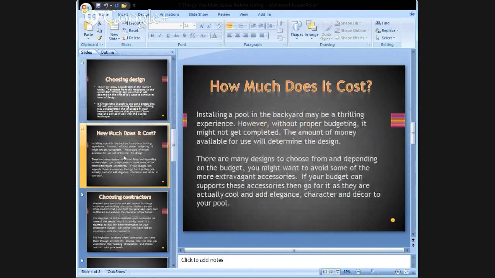
Task: Reset the slide layout
Action: (x=130, y=31)
